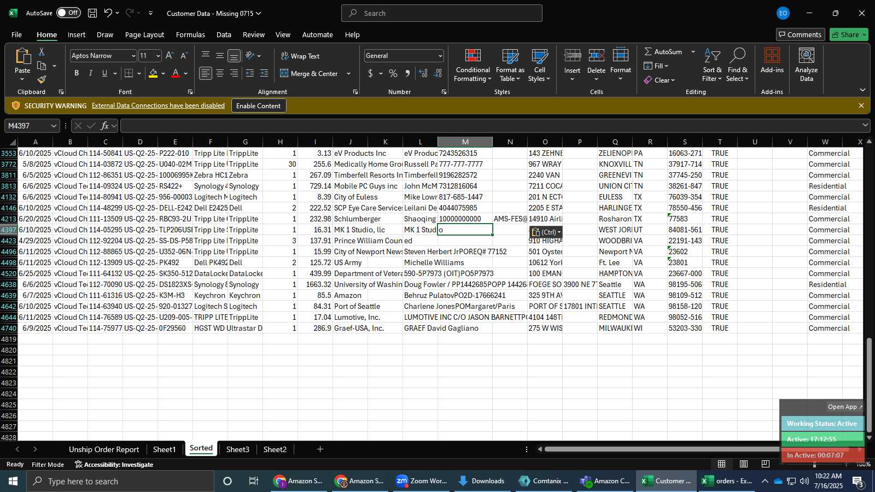875x492 pixels.
Task: Apply red font color swatch
Action: pyautogui.click(x=176, y=73)
